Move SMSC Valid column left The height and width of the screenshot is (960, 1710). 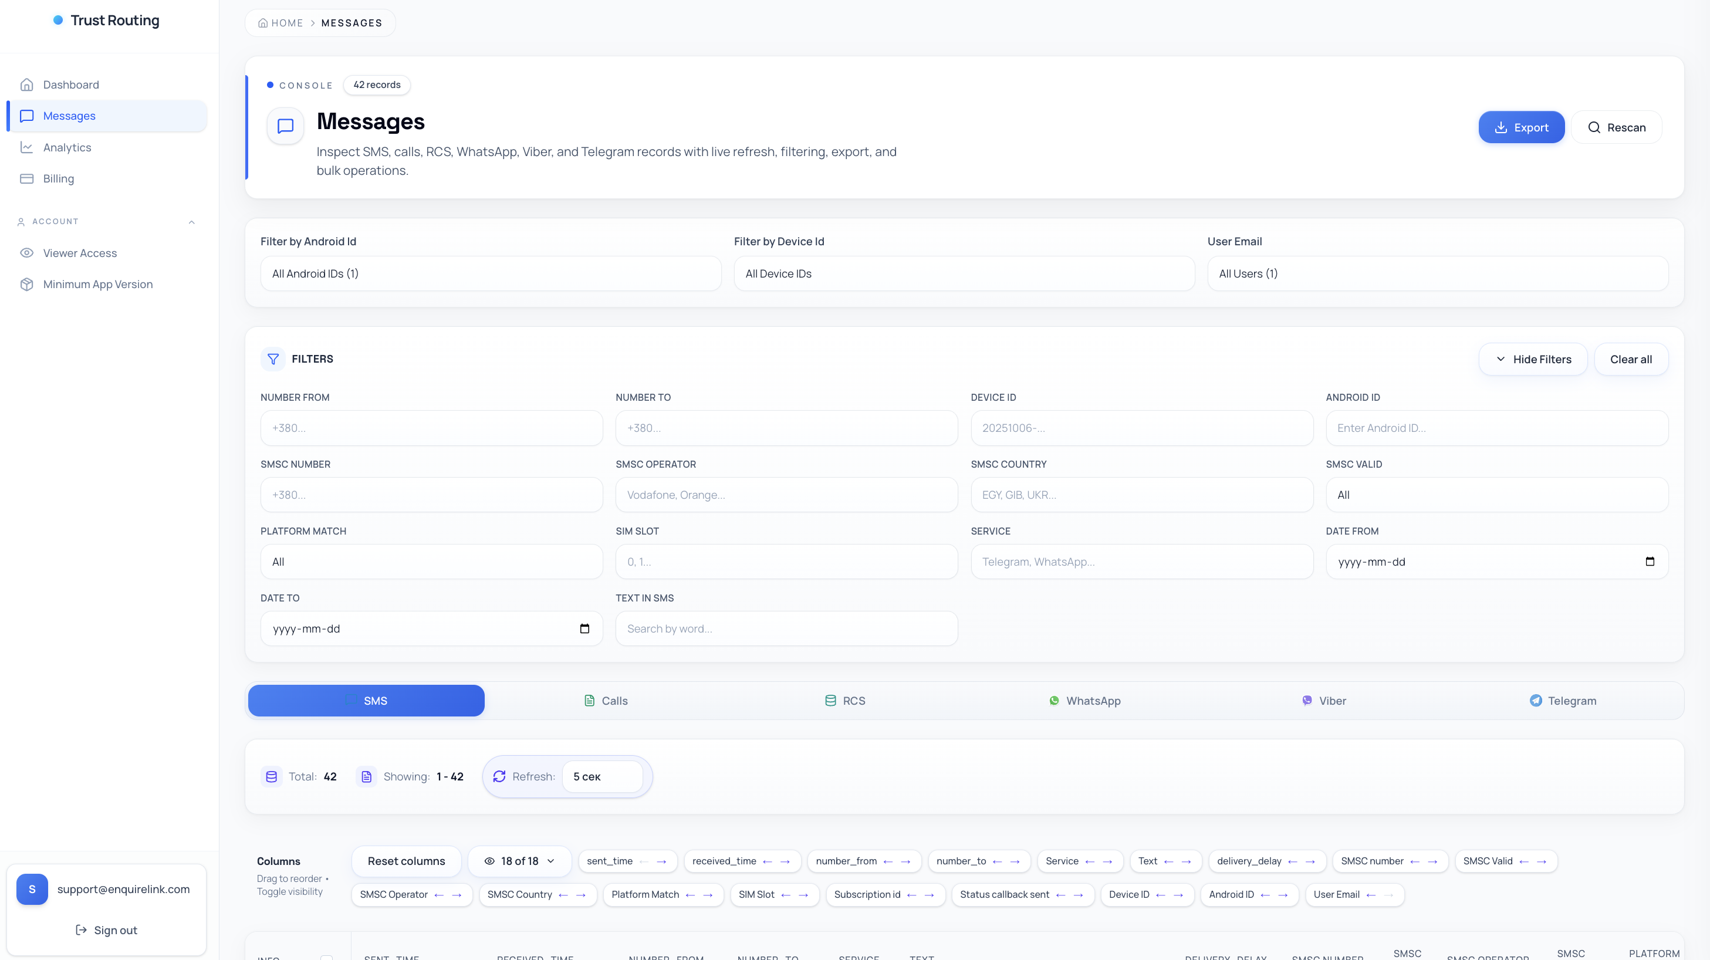(x=1523, y=861)
